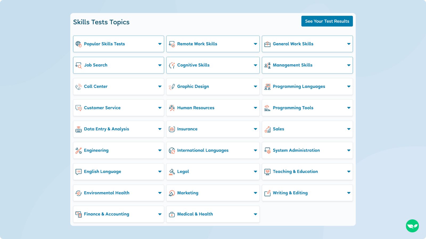Expand the International Languages dropdown
The height and width of the screenshot is (239, 426).
tap(255, 150)
